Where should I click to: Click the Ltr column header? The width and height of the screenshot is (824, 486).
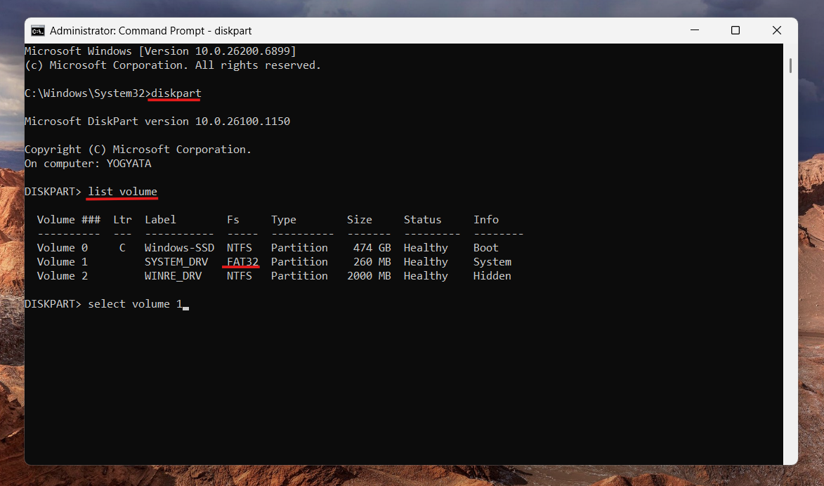122,219
